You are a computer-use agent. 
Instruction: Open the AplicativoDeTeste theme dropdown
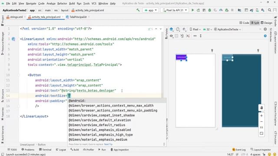point(228,29)
